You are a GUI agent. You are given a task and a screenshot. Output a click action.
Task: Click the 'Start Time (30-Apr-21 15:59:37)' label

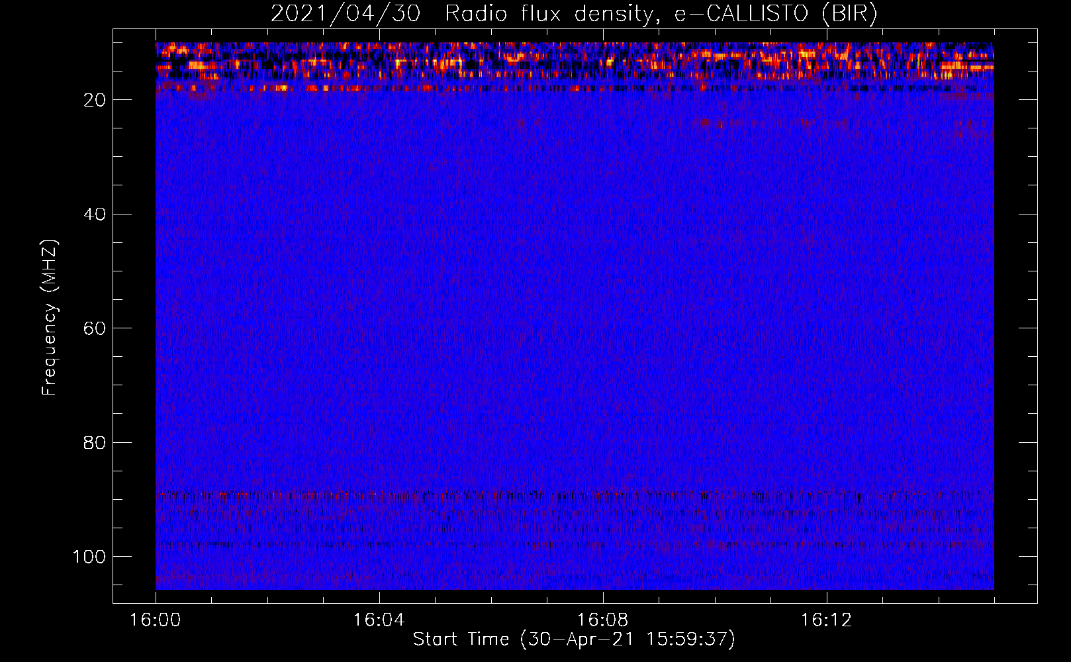point(574,639)
